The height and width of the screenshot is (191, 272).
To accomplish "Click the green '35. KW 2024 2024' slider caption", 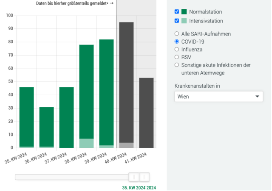I will (139, 188).
